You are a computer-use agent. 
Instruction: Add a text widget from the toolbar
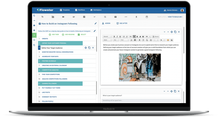click(x=42, y=17)
